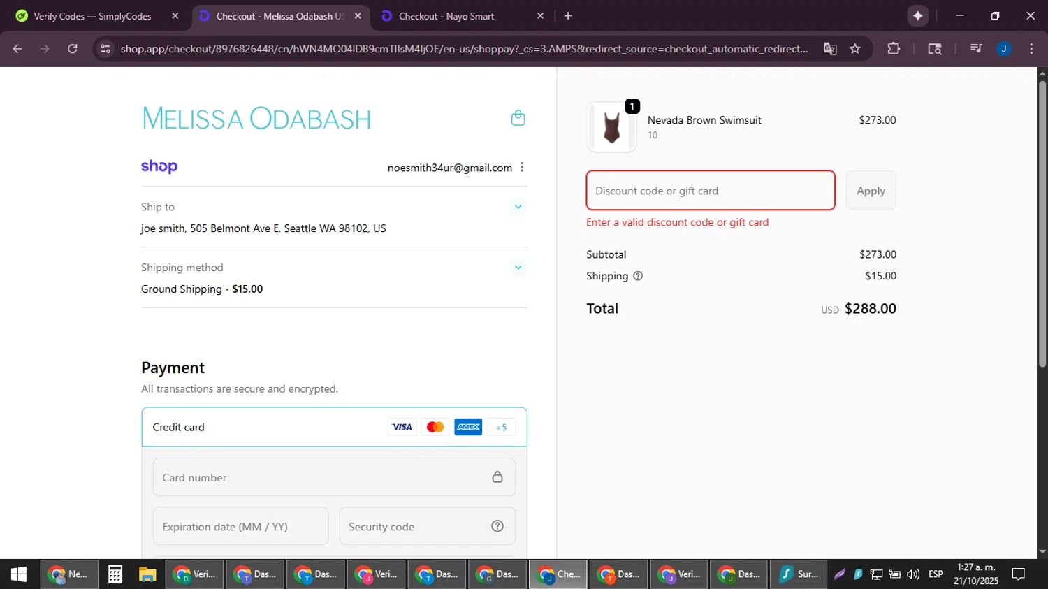
Task: Reload the current page
Action: 73,49
